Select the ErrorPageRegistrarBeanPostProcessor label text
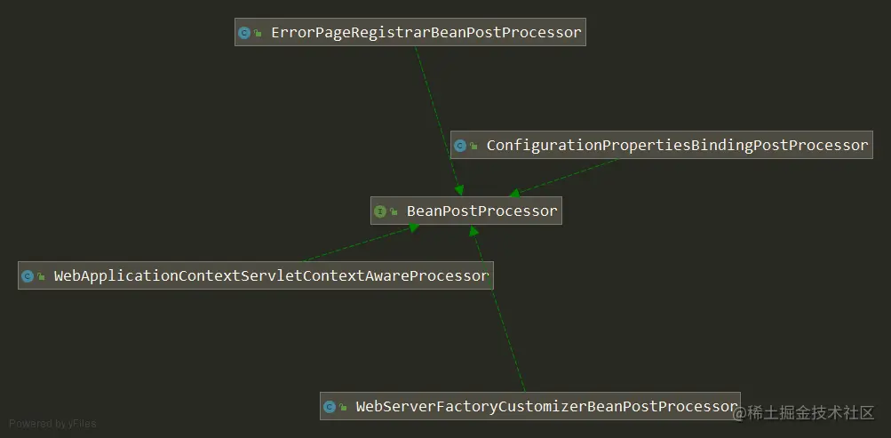The width and height of the screenshot is (891, 438). point(426,32)
